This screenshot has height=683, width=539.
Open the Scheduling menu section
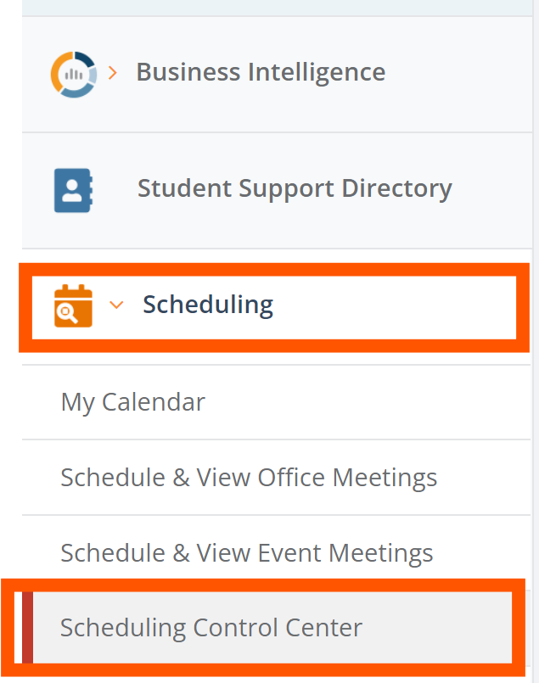(208, 305)
